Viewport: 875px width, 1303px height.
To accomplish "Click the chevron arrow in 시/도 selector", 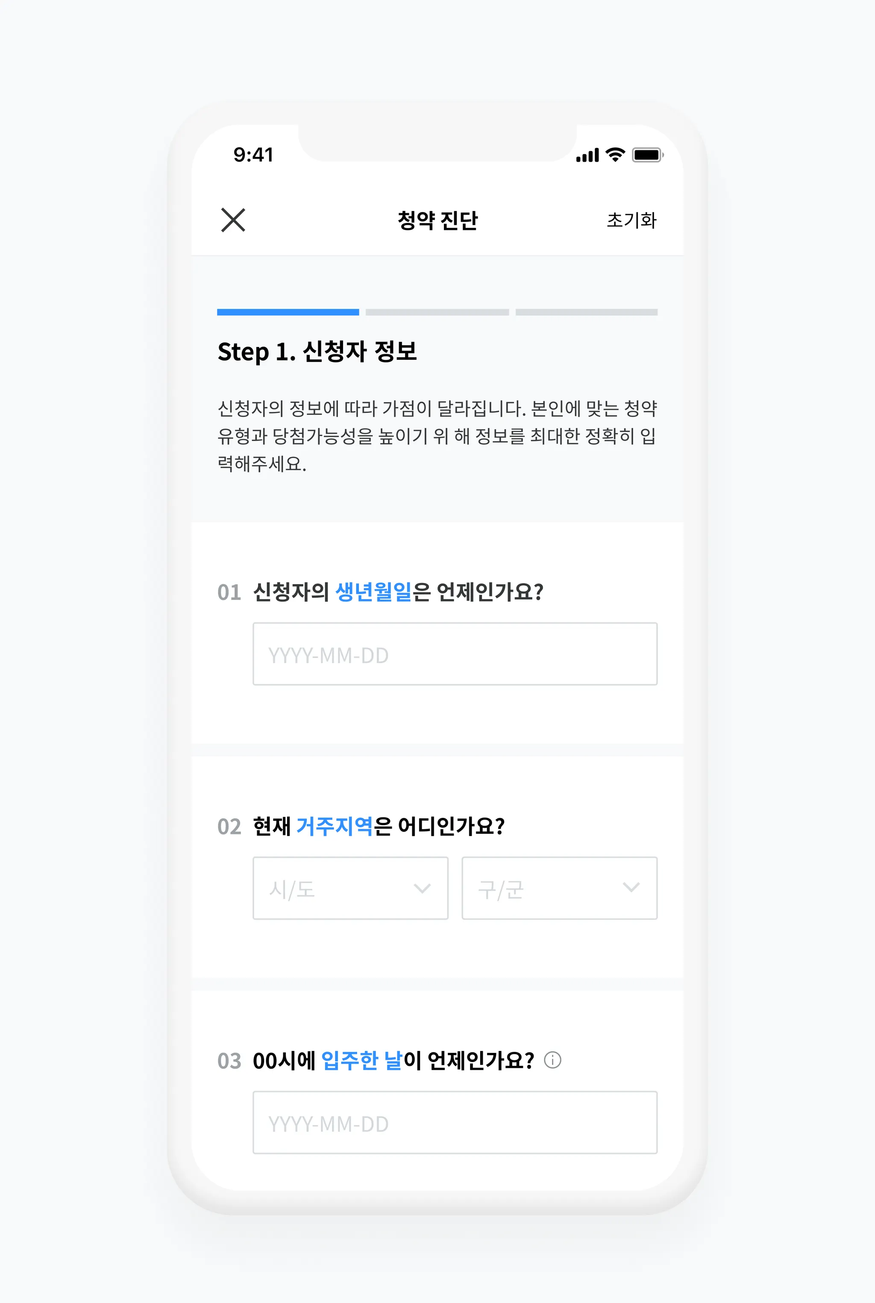I will (422, 888).
